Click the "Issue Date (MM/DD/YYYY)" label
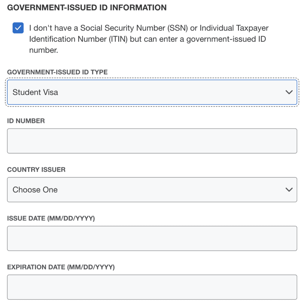307x307 pixels. (51, 219)
